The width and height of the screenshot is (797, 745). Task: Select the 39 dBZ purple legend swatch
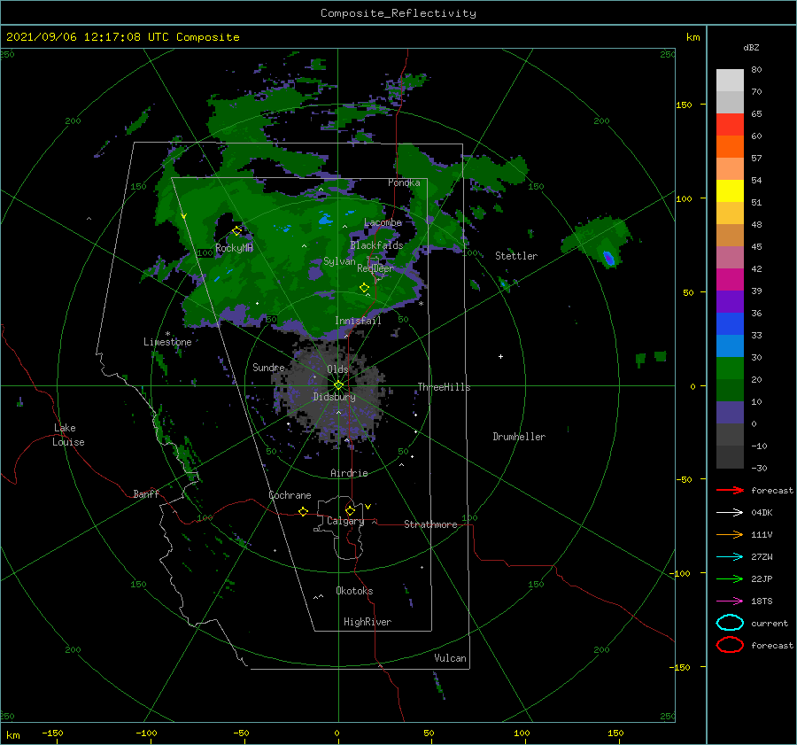730,301
